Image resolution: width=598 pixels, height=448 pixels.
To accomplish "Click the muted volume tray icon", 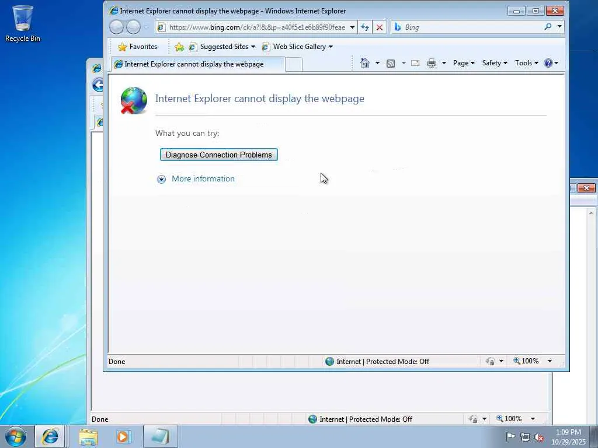I will 539,437.
